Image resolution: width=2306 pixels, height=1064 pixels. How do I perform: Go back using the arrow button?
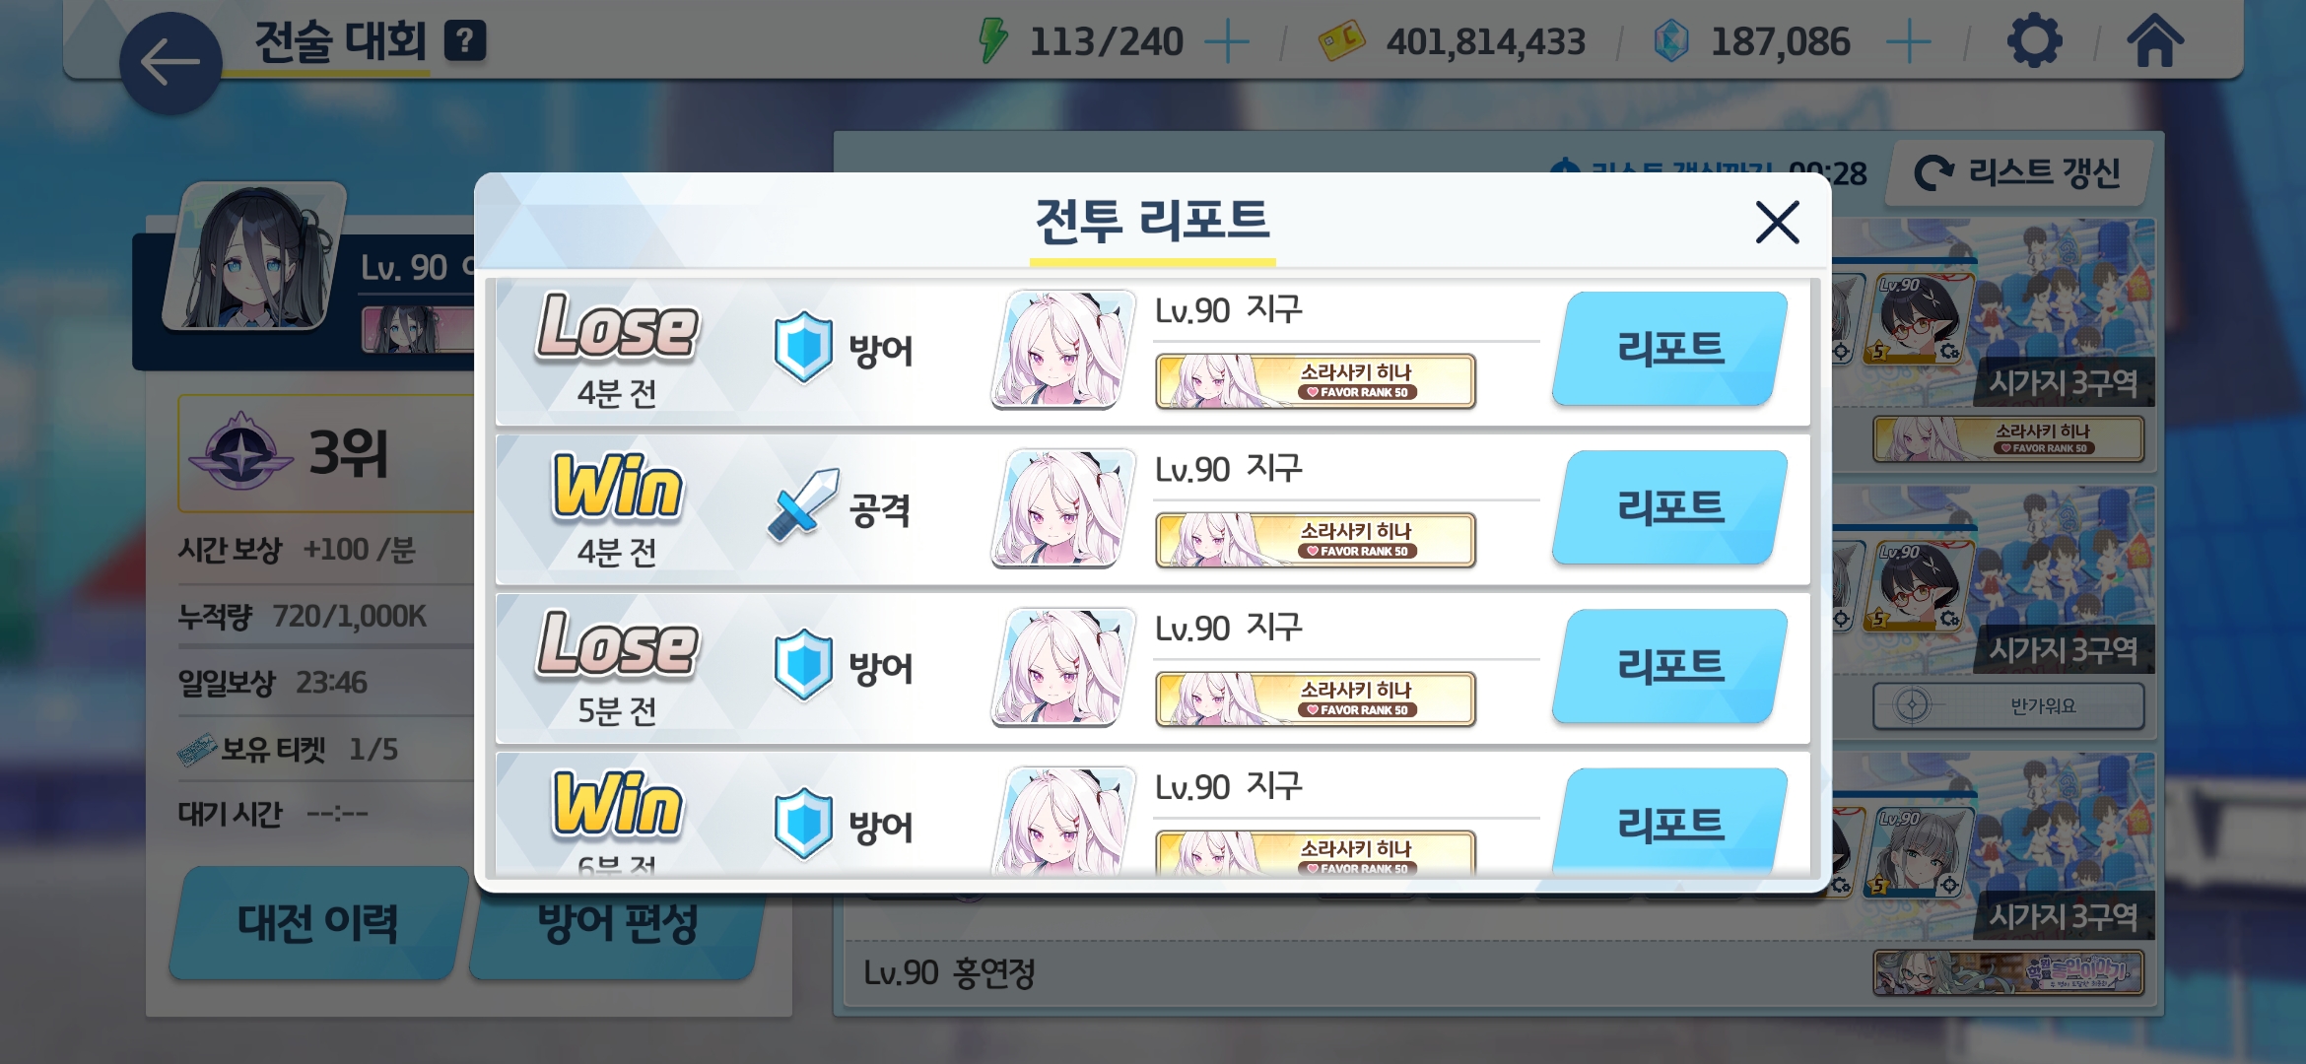click(170, 63)
